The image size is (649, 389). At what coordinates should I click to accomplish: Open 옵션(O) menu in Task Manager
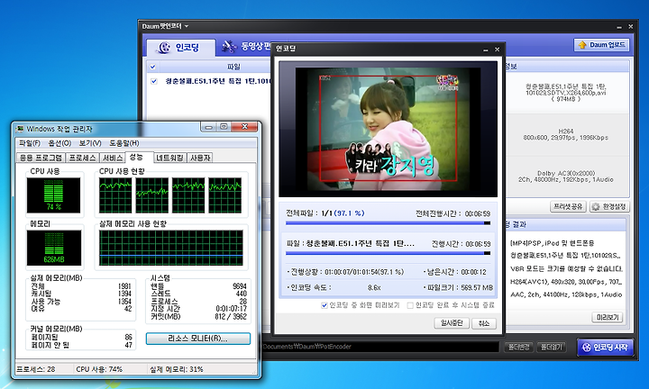click(59, 143)
